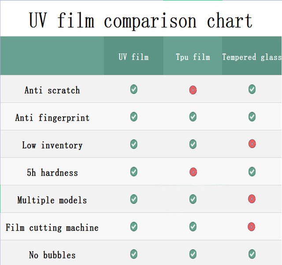The image size is (282, 265).
Task: Click the Anti fingerprint row label
Action: pos(52,118)
